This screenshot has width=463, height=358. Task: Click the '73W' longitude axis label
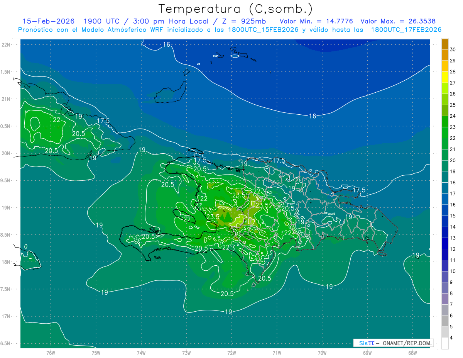186,353
